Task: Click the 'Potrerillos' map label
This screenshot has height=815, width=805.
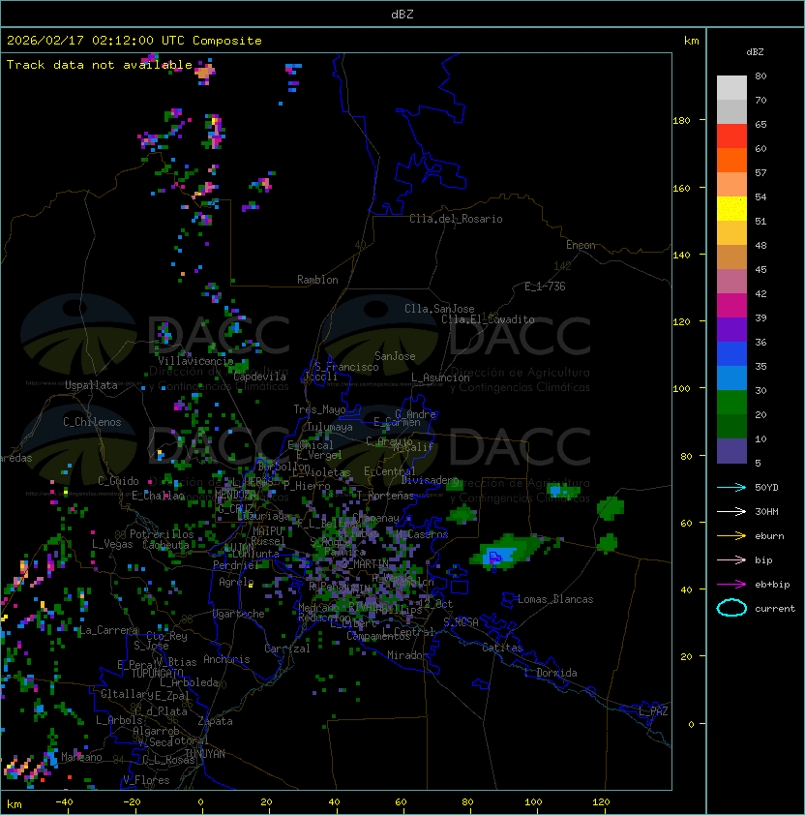Action: pyautogui.click(x=162, y=534)
